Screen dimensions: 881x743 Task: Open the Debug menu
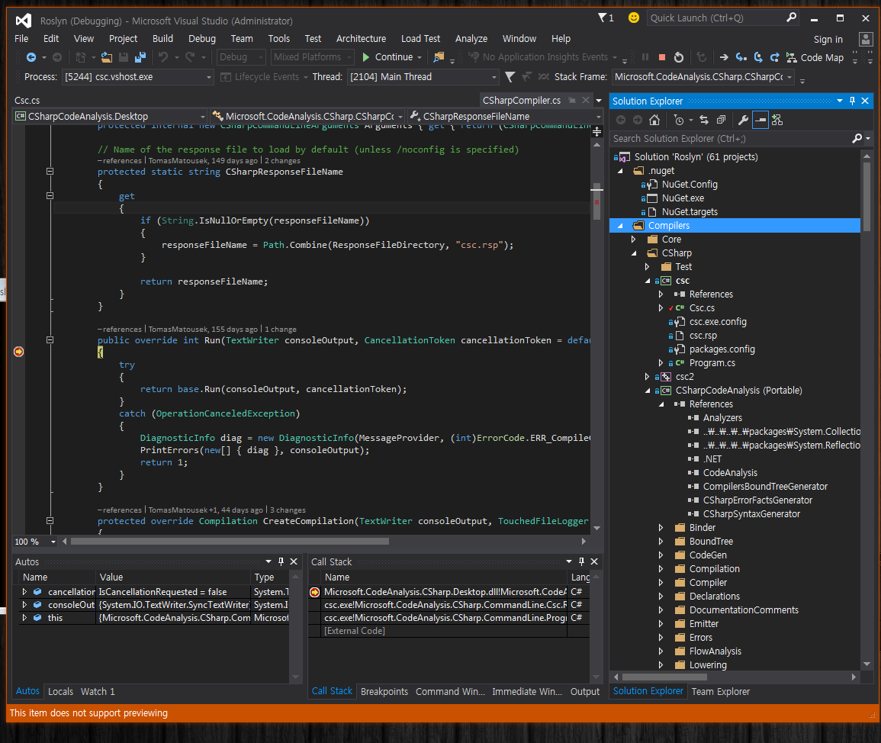[201, 38]
